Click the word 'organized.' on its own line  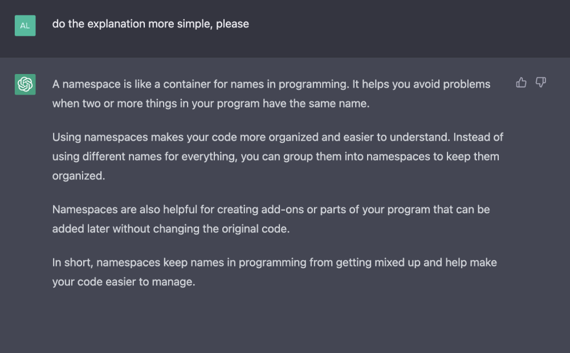tap(79, 176)
